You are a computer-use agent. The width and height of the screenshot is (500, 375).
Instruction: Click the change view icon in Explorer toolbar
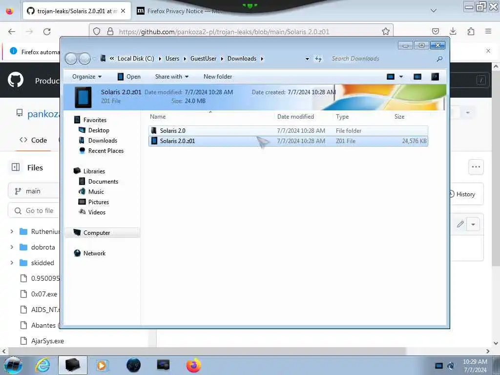point(390,77)
